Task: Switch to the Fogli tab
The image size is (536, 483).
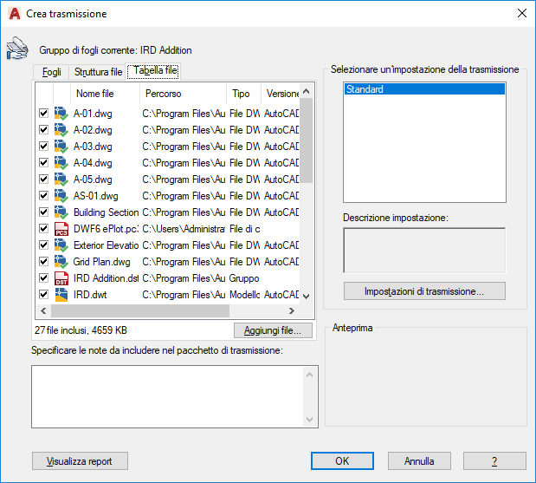Action: [51, 72]
